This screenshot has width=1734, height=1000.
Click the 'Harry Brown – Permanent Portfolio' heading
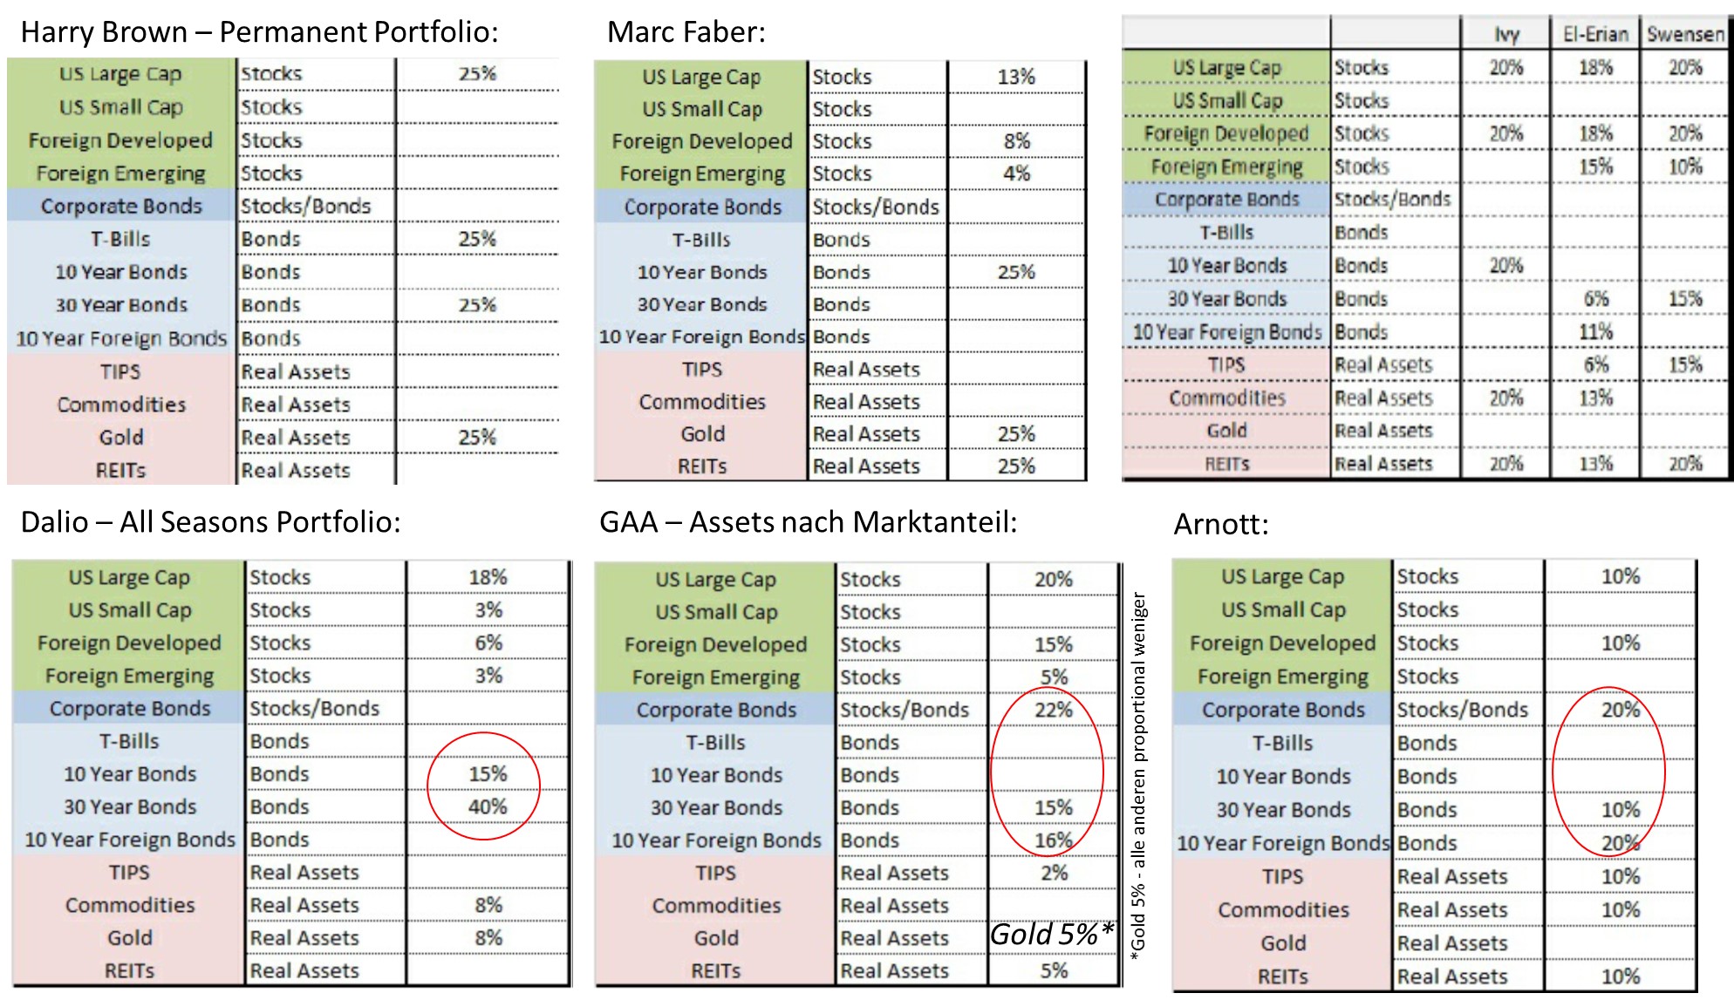click(259, 32)
